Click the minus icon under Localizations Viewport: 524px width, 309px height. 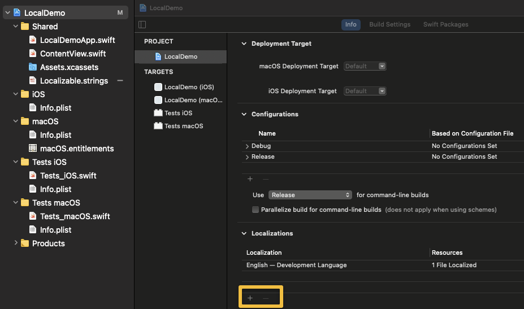click(266, 298)
